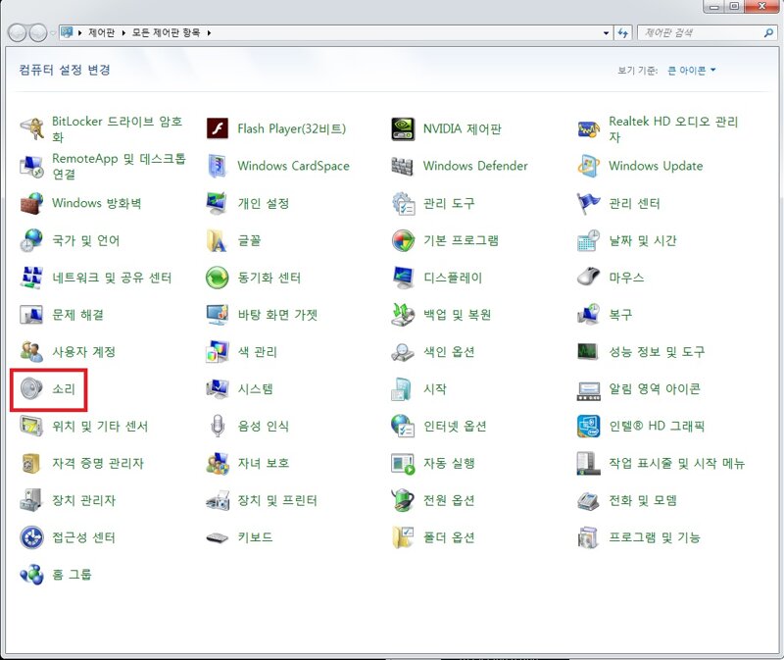784x660 pixels.
Task: Open the recent pages dropdown beside Forward
Action: [53, 33]
